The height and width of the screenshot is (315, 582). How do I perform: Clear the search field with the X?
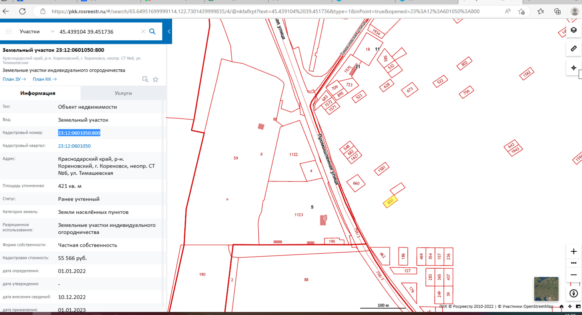143,32
